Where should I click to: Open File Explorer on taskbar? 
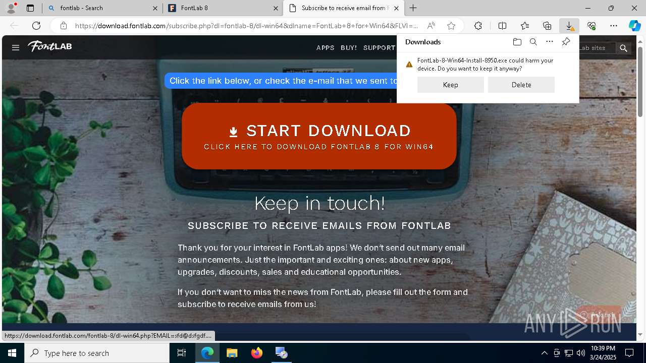pos(232,353)
